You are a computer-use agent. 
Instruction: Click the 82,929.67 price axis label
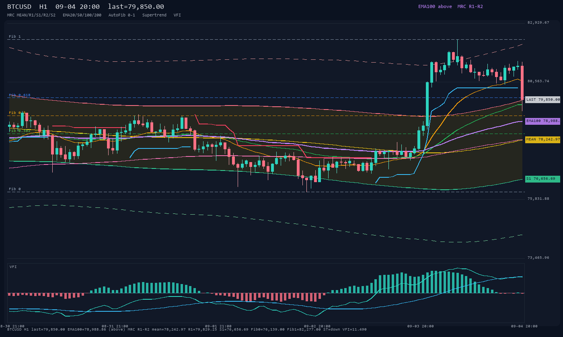[538, 22]
